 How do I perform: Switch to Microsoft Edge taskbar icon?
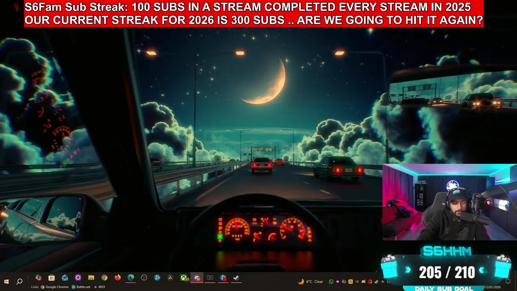131,278
